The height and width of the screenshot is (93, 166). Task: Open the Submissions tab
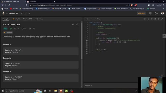pyautogui.click(x=39, y=19)
